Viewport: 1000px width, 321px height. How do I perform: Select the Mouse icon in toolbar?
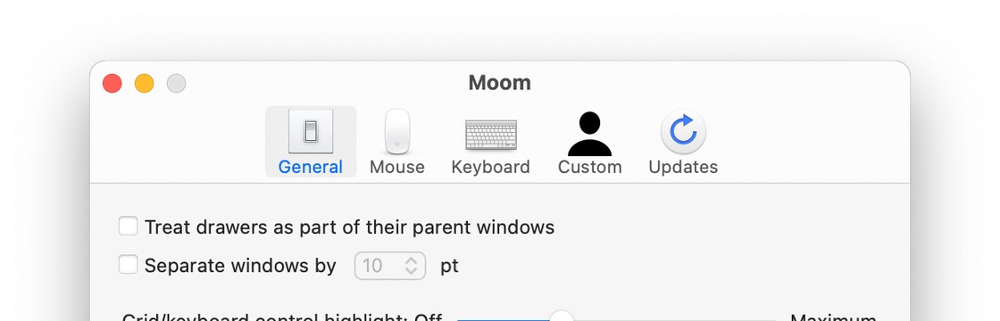click(397, 131)
